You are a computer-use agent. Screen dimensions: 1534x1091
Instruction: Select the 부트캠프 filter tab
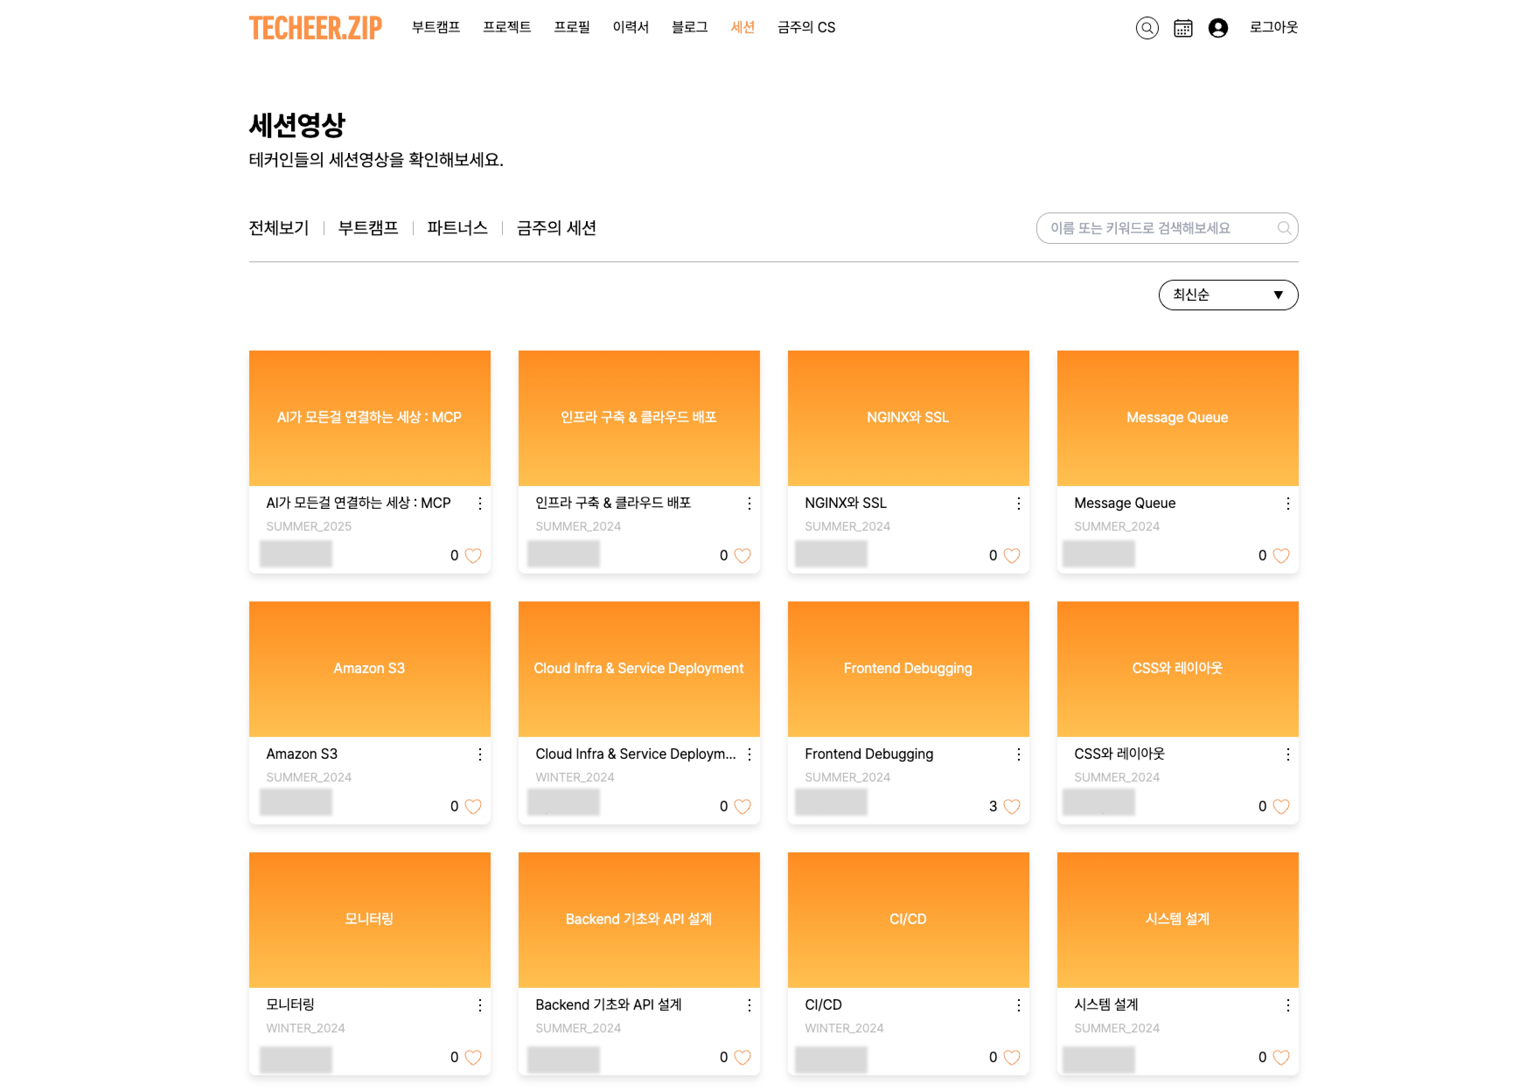[x=368, y=228]
